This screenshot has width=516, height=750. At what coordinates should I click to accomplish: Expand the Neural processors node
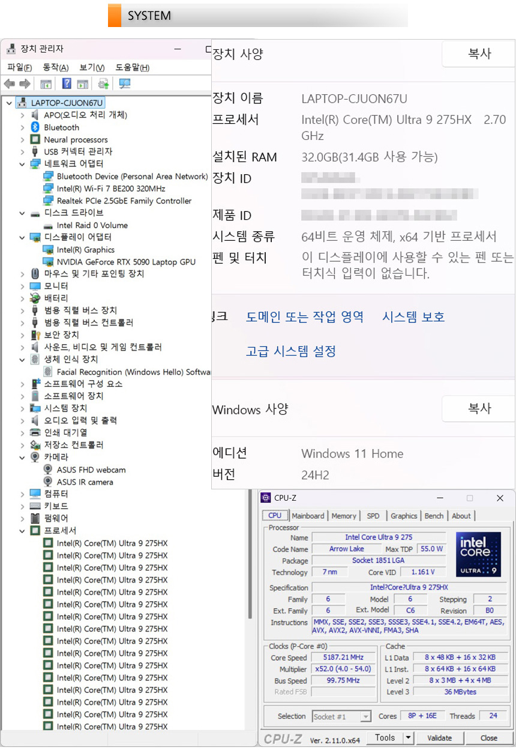[x=22, y=139]
